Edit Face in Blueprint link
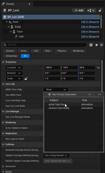Viewport: 105px width, 173px height. coord(90,31)
